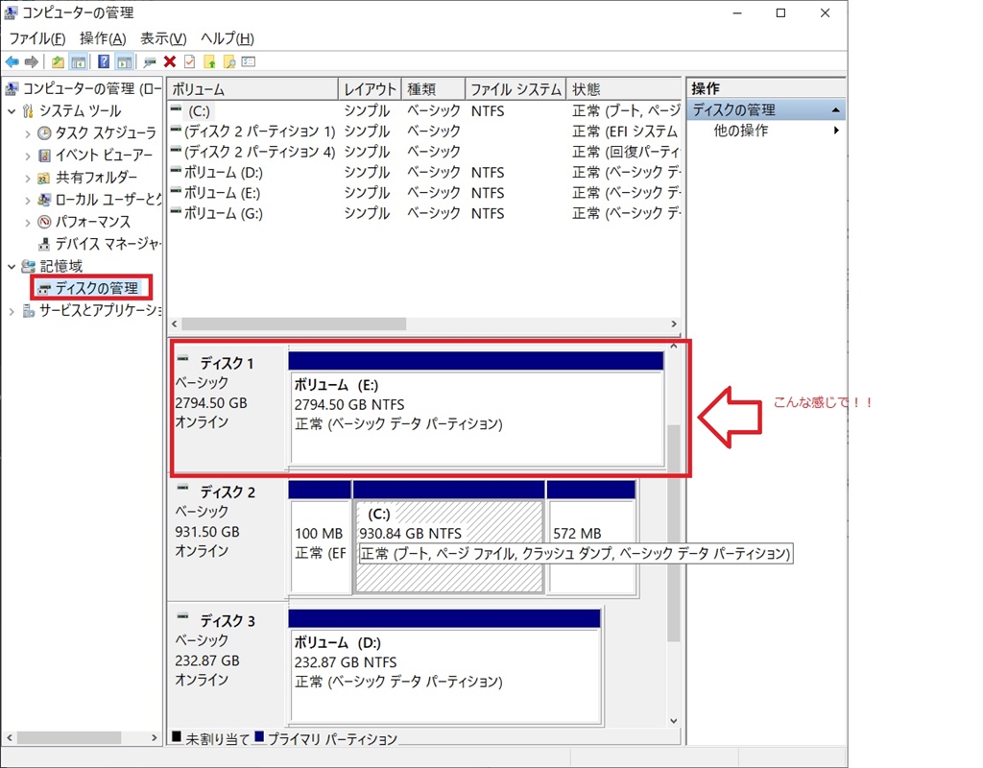Open the ファイル(F) menu

(37, 38)
